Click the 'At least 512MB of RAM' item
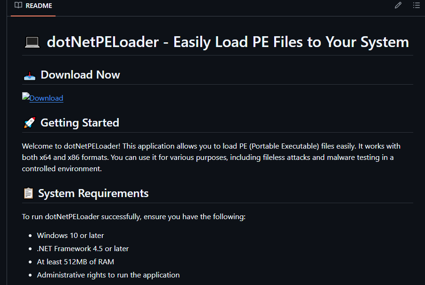Image resolution: width=425 pixels, height=285 pixels. [75, 261]
